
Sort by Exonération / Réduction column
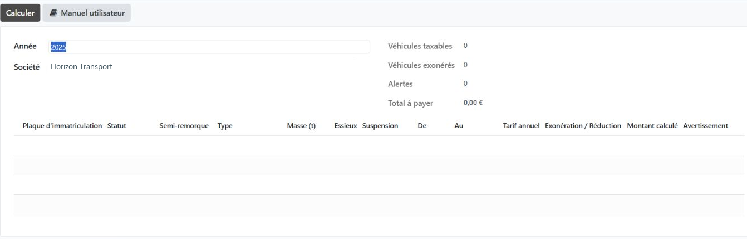tap(583, 126)
